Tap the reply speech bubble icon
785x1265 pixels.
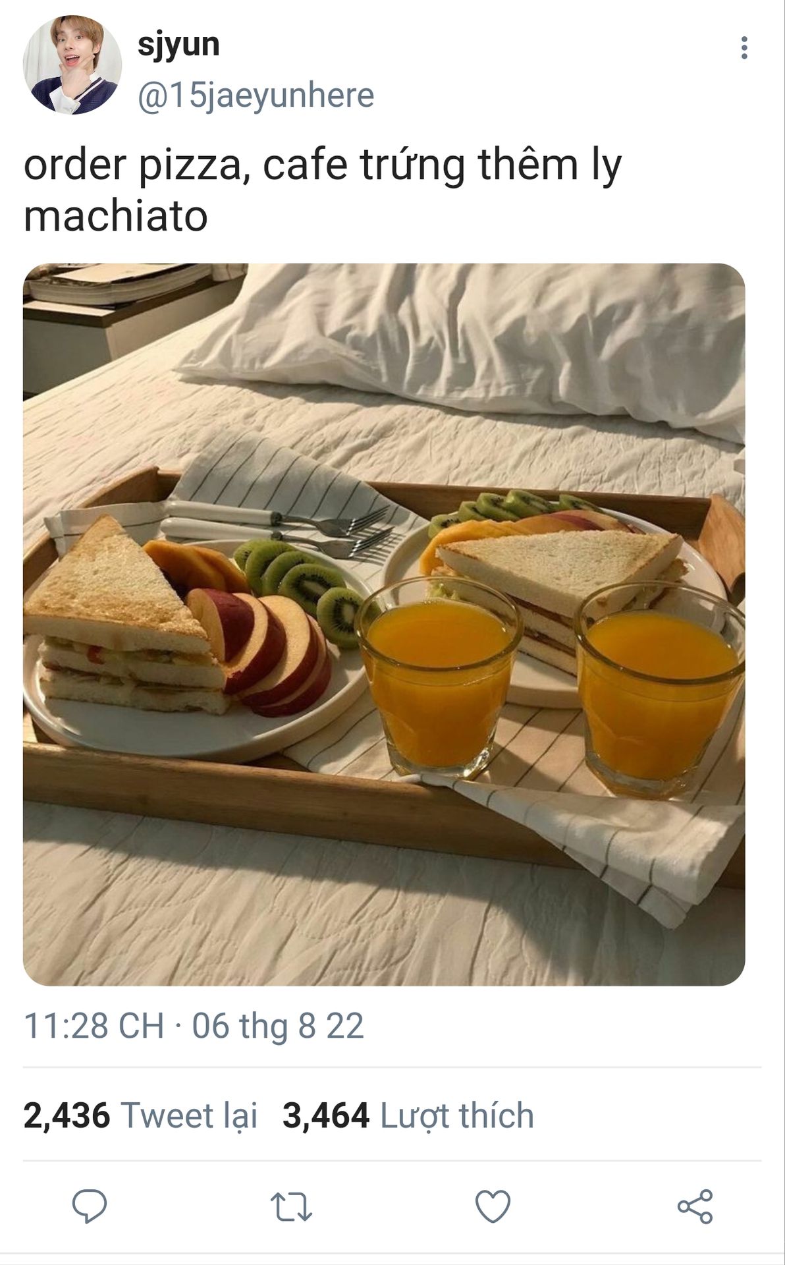(x=90, y=1206)
